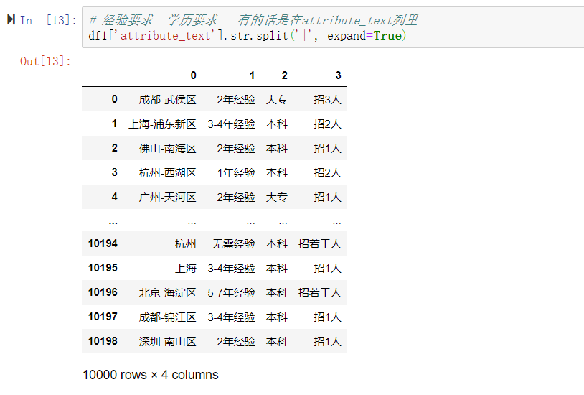Screen dimensions: 584x395
Task: Click cell 北京-海淀区
Action: point(167,293)
